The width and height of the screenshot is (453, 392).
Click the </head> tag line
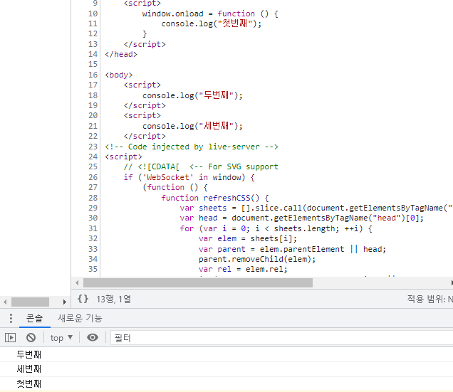(121, 54)
